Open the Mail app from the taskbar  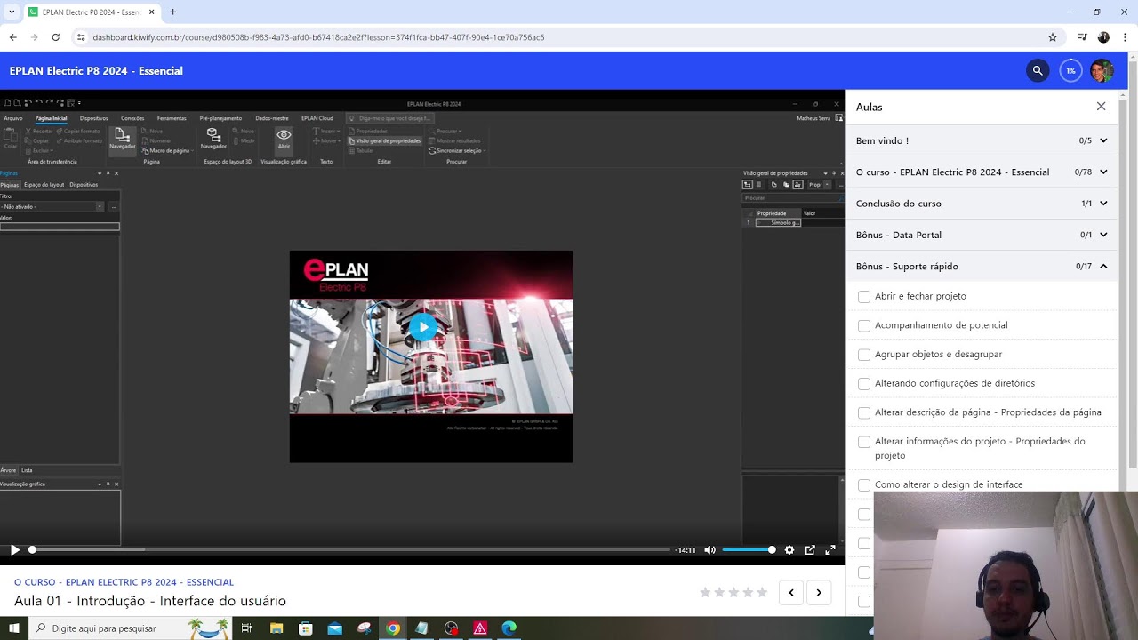[x=334, y=628]
